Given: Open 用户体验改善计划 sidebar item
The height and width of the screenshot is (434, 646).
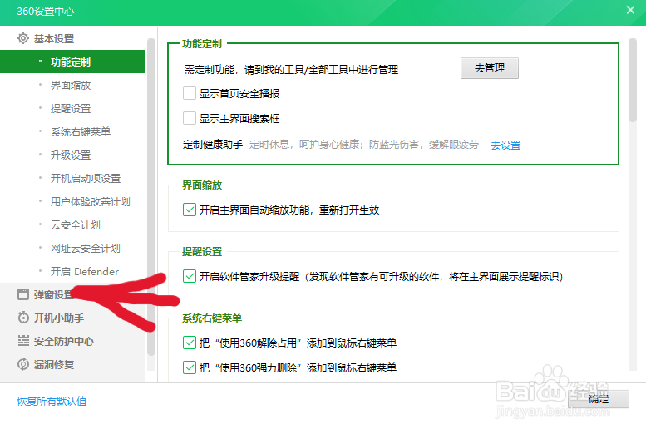Looking at the screenshot, I should [x=91, y=201].
